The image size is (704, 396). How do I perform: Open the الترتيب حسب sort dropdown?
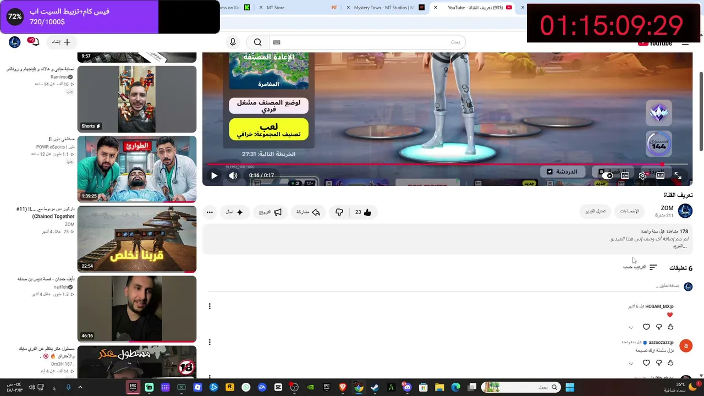640,267
